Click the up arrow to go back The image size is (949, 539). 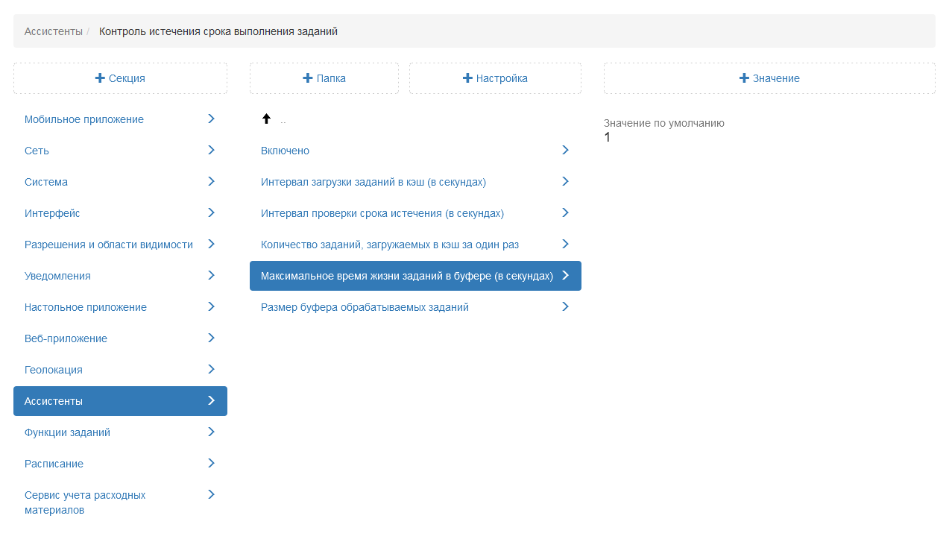coord(266,119)
